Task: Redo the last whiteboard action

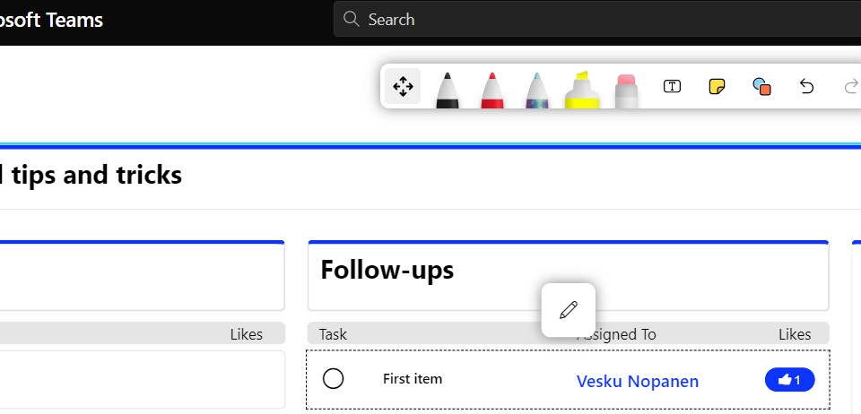Action: tap(851, 86)
